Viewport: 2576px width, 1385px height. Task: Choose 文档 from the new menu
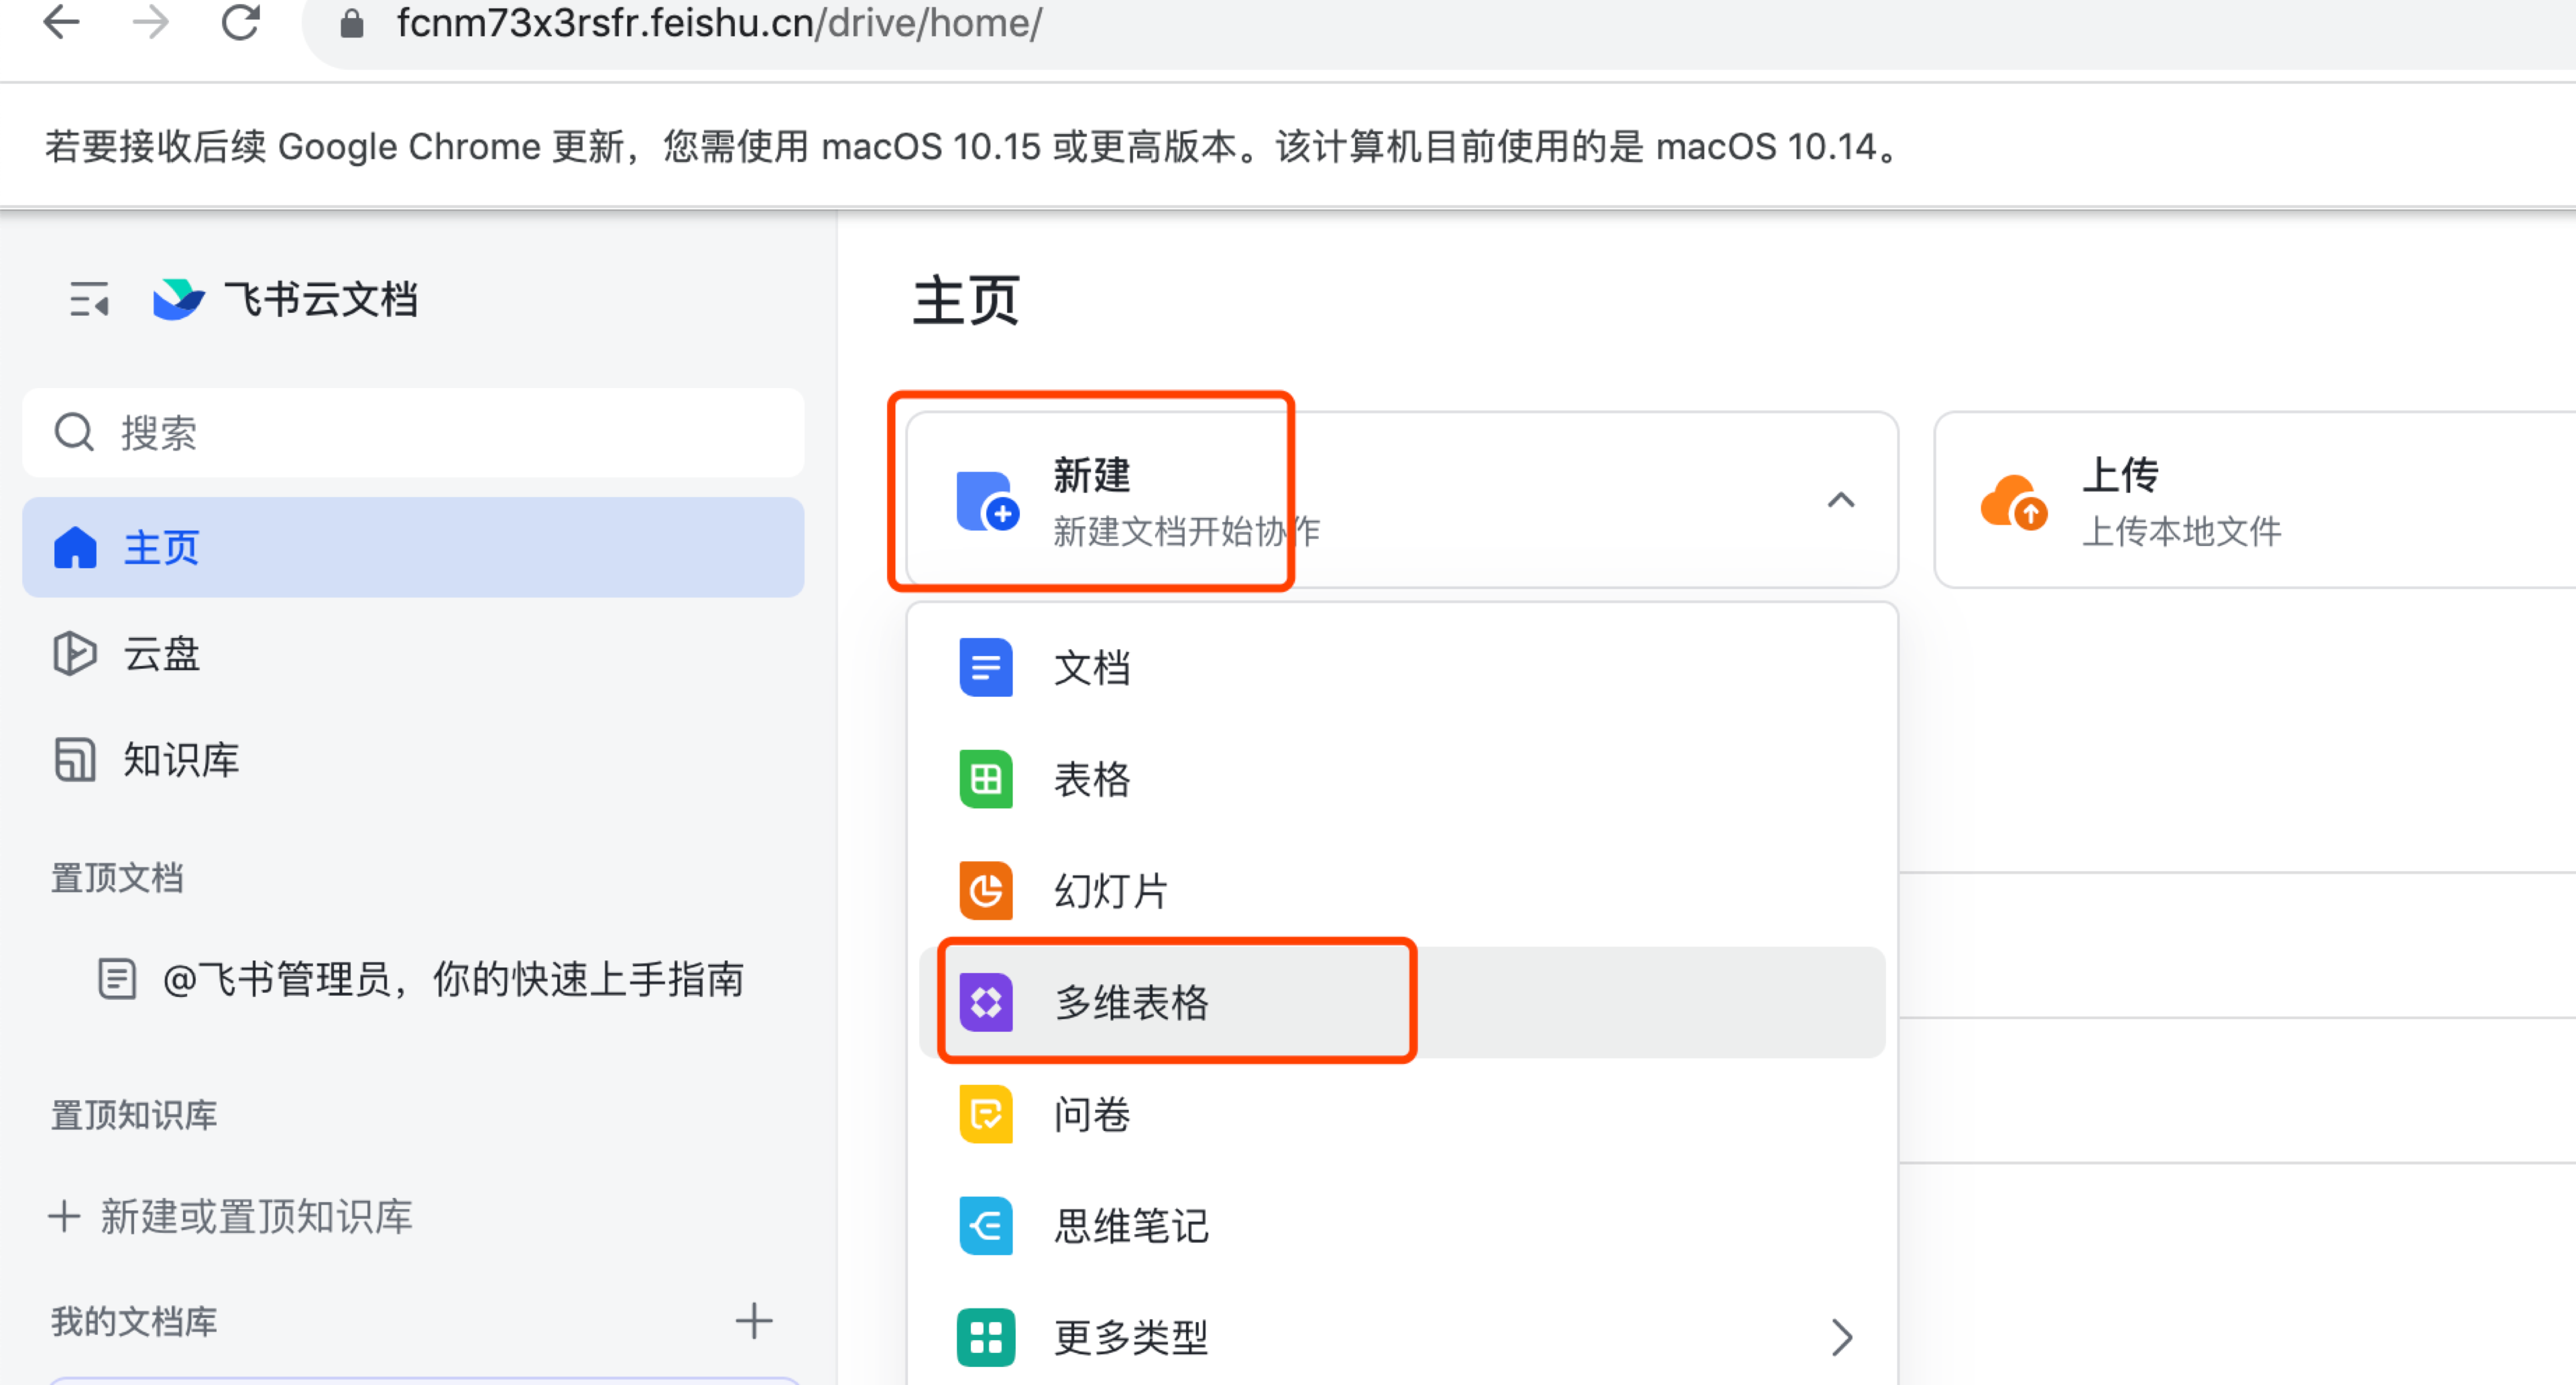point(1091,667)
